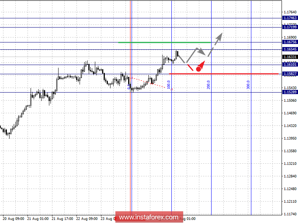
Task: Click the 1.13580 axis price value
Action: 290,151
